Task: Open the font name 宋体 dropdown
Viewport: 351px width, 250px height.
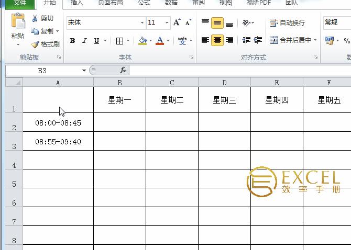Action: [142, 23]
